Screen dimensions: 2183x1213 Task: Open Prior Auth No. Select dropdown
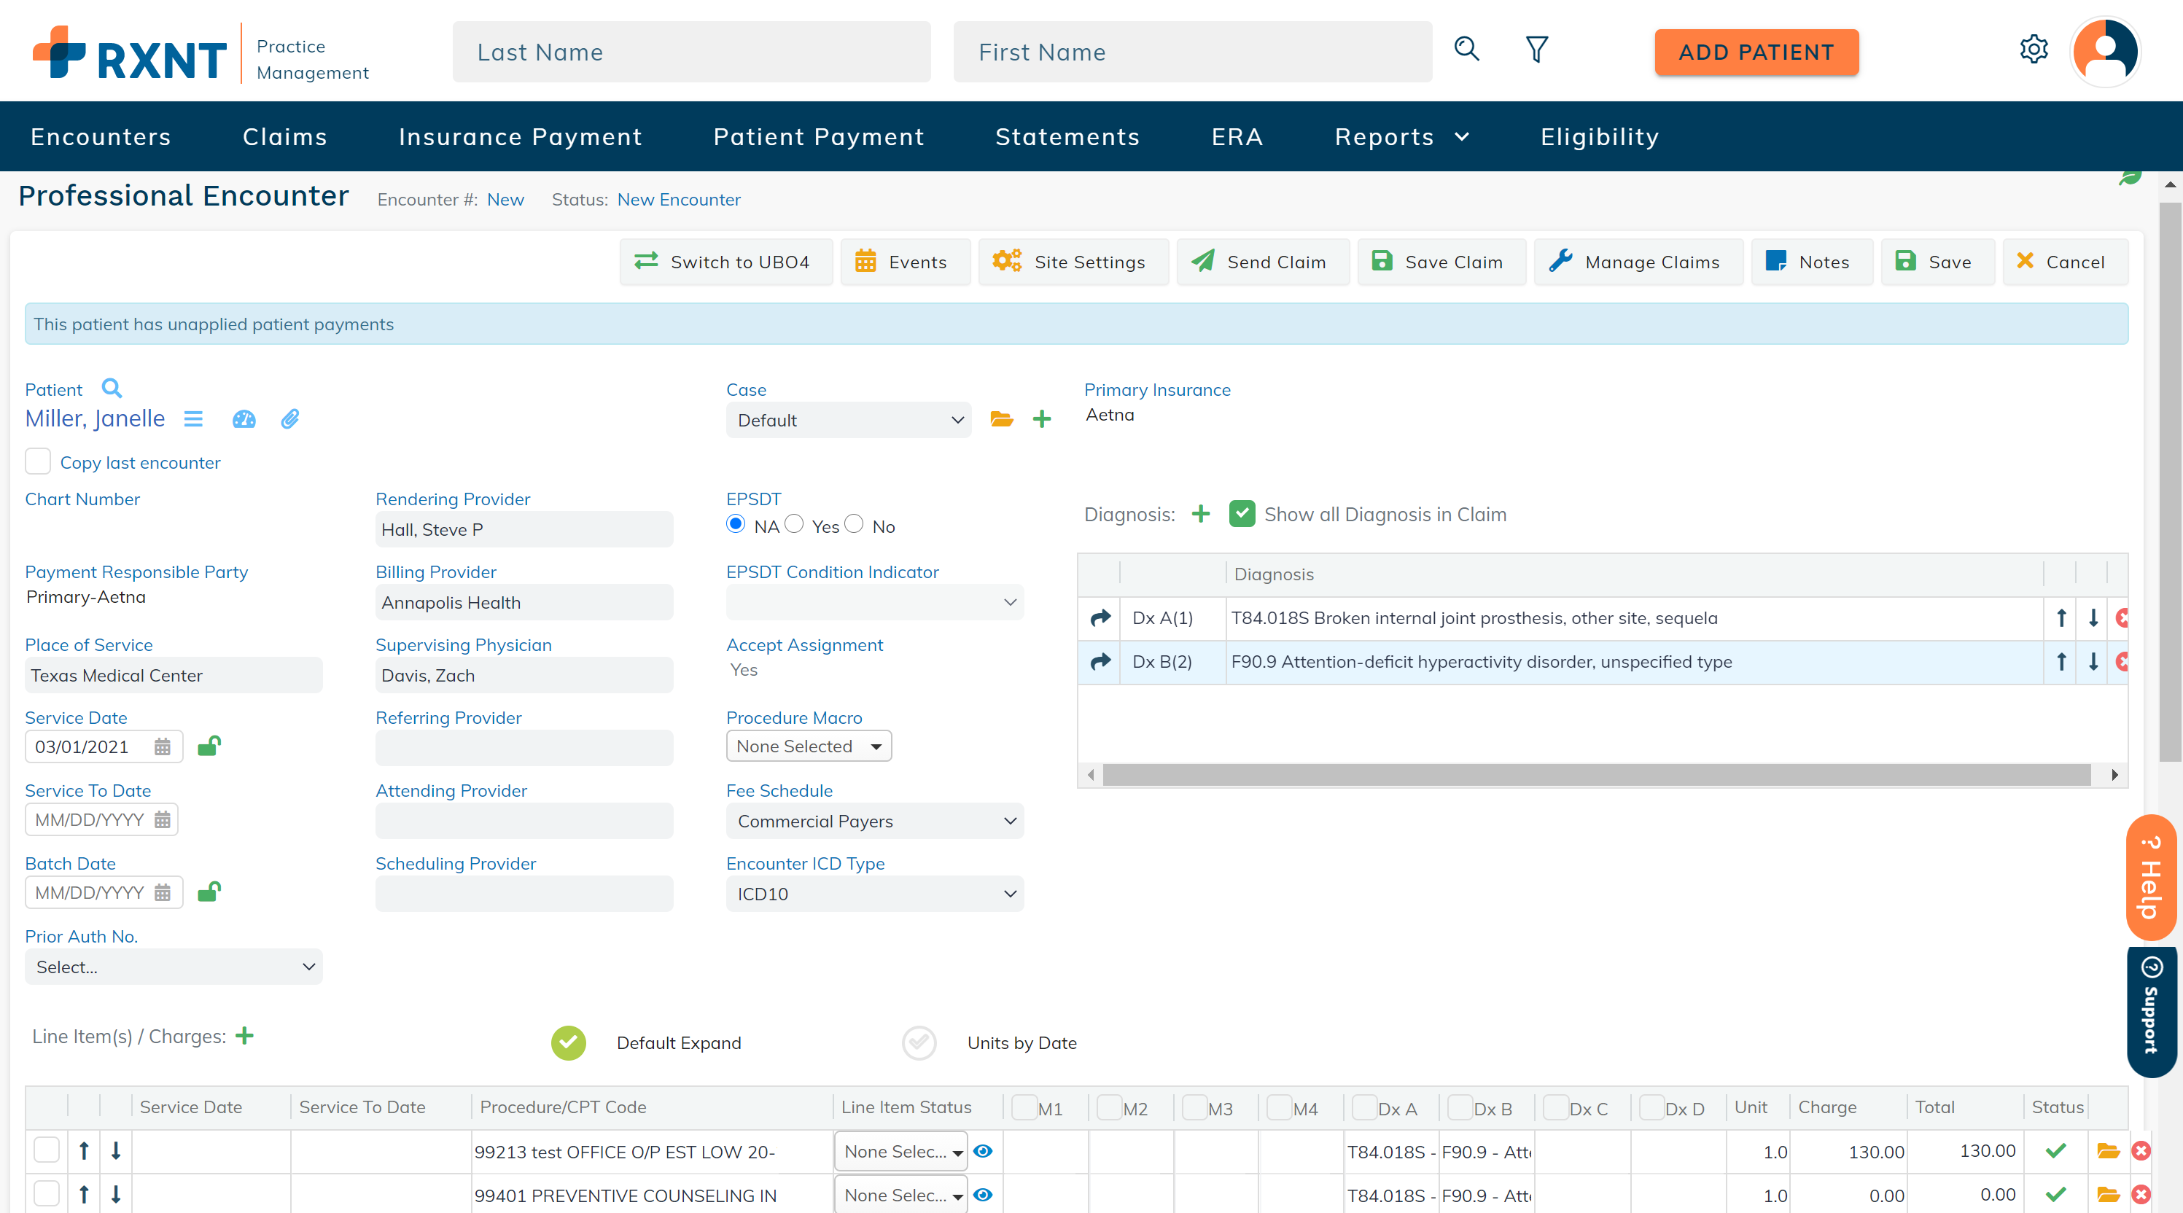click(174, 967)
